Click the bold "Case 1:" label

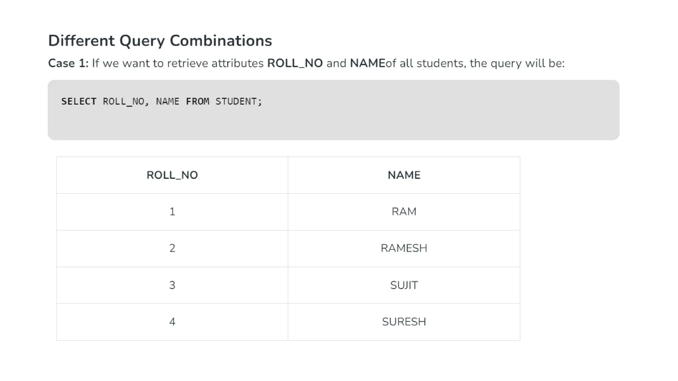(x=68, y=63)
